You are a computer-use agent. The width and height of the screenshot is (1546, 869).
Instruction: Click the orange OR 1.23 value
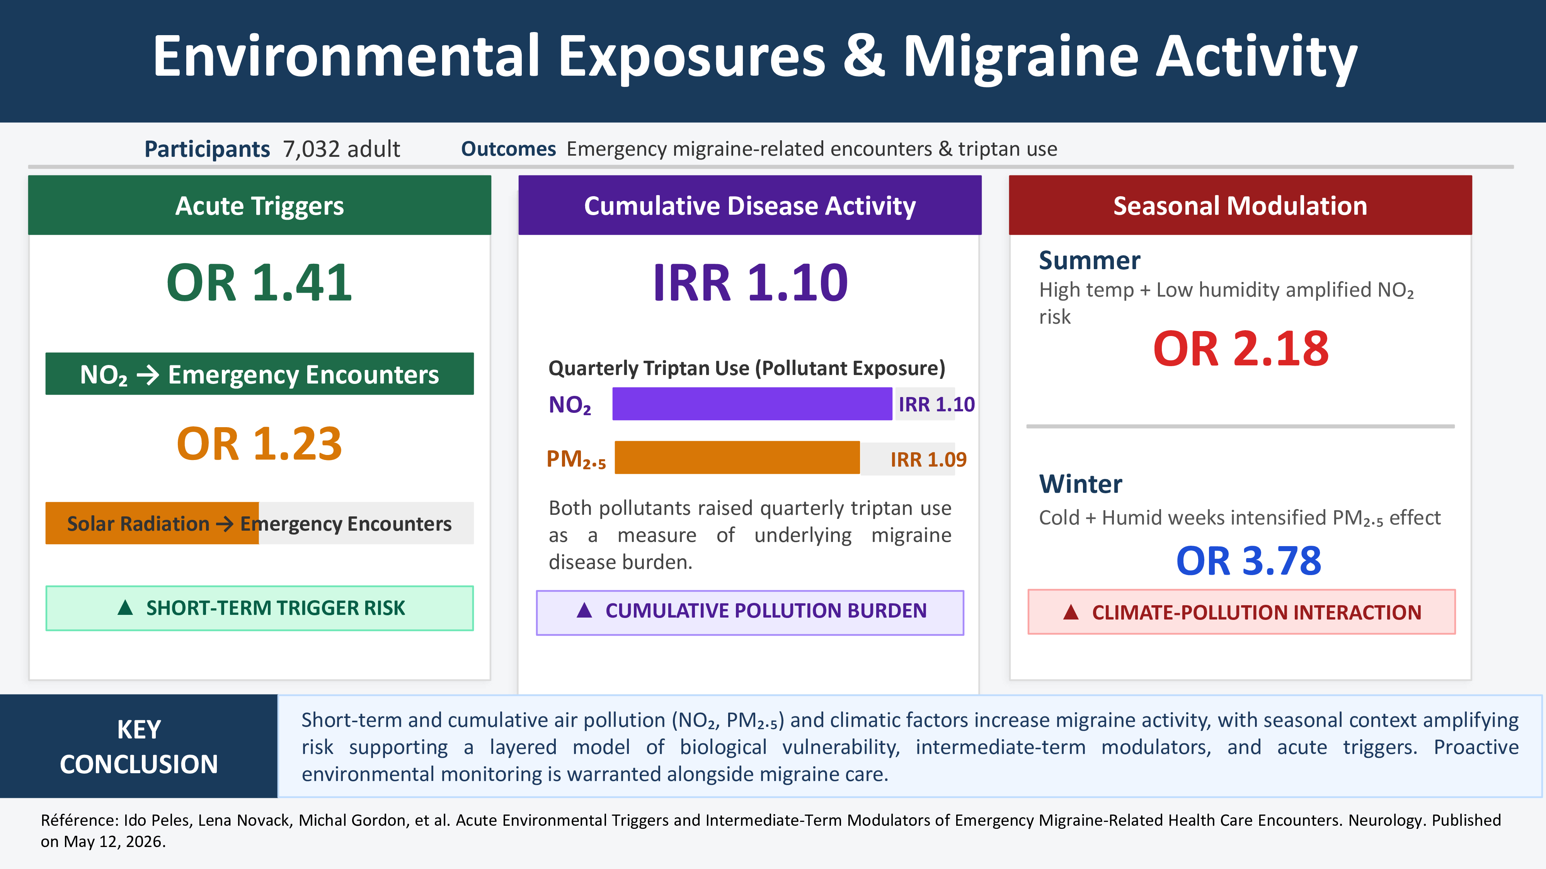click(259, 444)
